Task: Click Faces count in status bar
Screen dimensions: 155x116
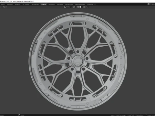Action: [x=141, y=115]
